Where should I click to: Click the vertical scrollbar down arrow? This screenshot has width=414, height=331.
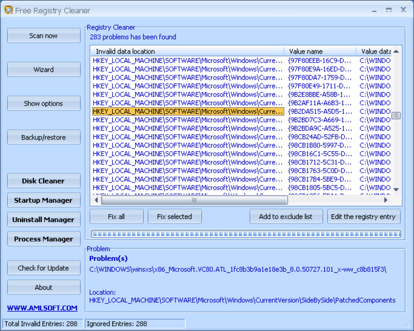[x=396, y=190]
